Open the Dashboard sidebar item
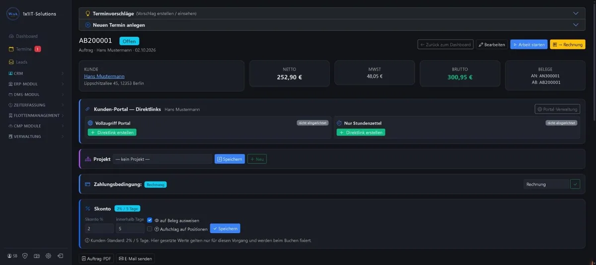596x265 pixels. (x=23, y=36)
